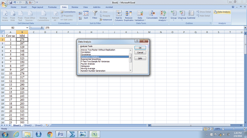Select Random Number Generation in the list
This screenshot has width=247, height=138.
[x=105, y=71]
